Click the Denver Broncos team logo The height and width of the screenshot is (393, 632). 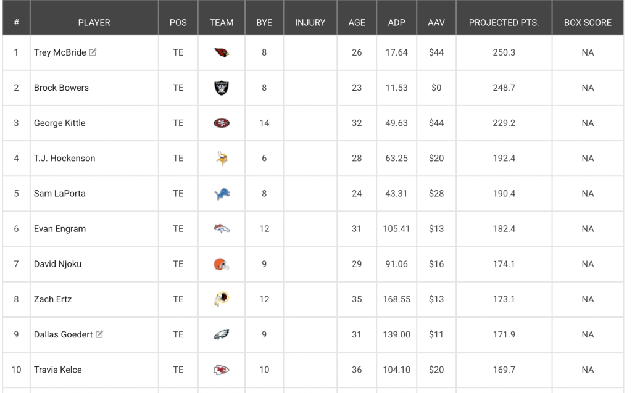pyautogui.click(x=222, y=228)
